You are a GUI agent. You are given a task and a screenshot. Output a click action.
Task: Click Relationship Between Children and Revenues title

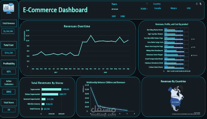point(106,83)
